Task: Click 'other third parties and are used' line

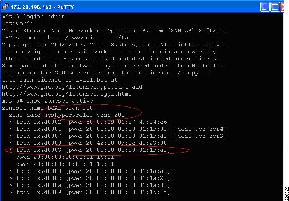Action: (113, 59)
